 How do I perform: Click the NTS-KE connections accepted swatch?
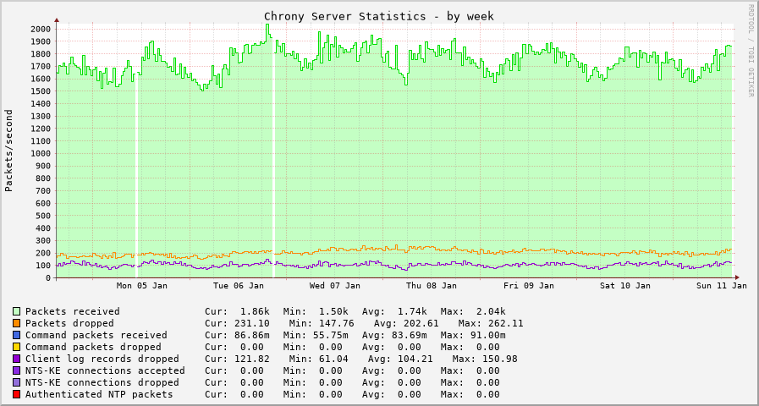click(17, 370)
